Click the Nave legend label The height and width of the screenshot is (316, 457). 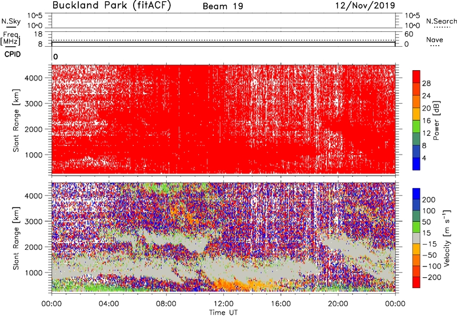(435, 39)
